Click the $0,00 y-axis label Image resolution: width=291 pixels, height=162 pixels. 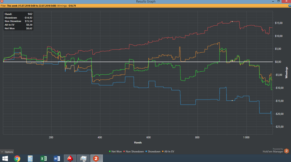click(x=278, y=62)
